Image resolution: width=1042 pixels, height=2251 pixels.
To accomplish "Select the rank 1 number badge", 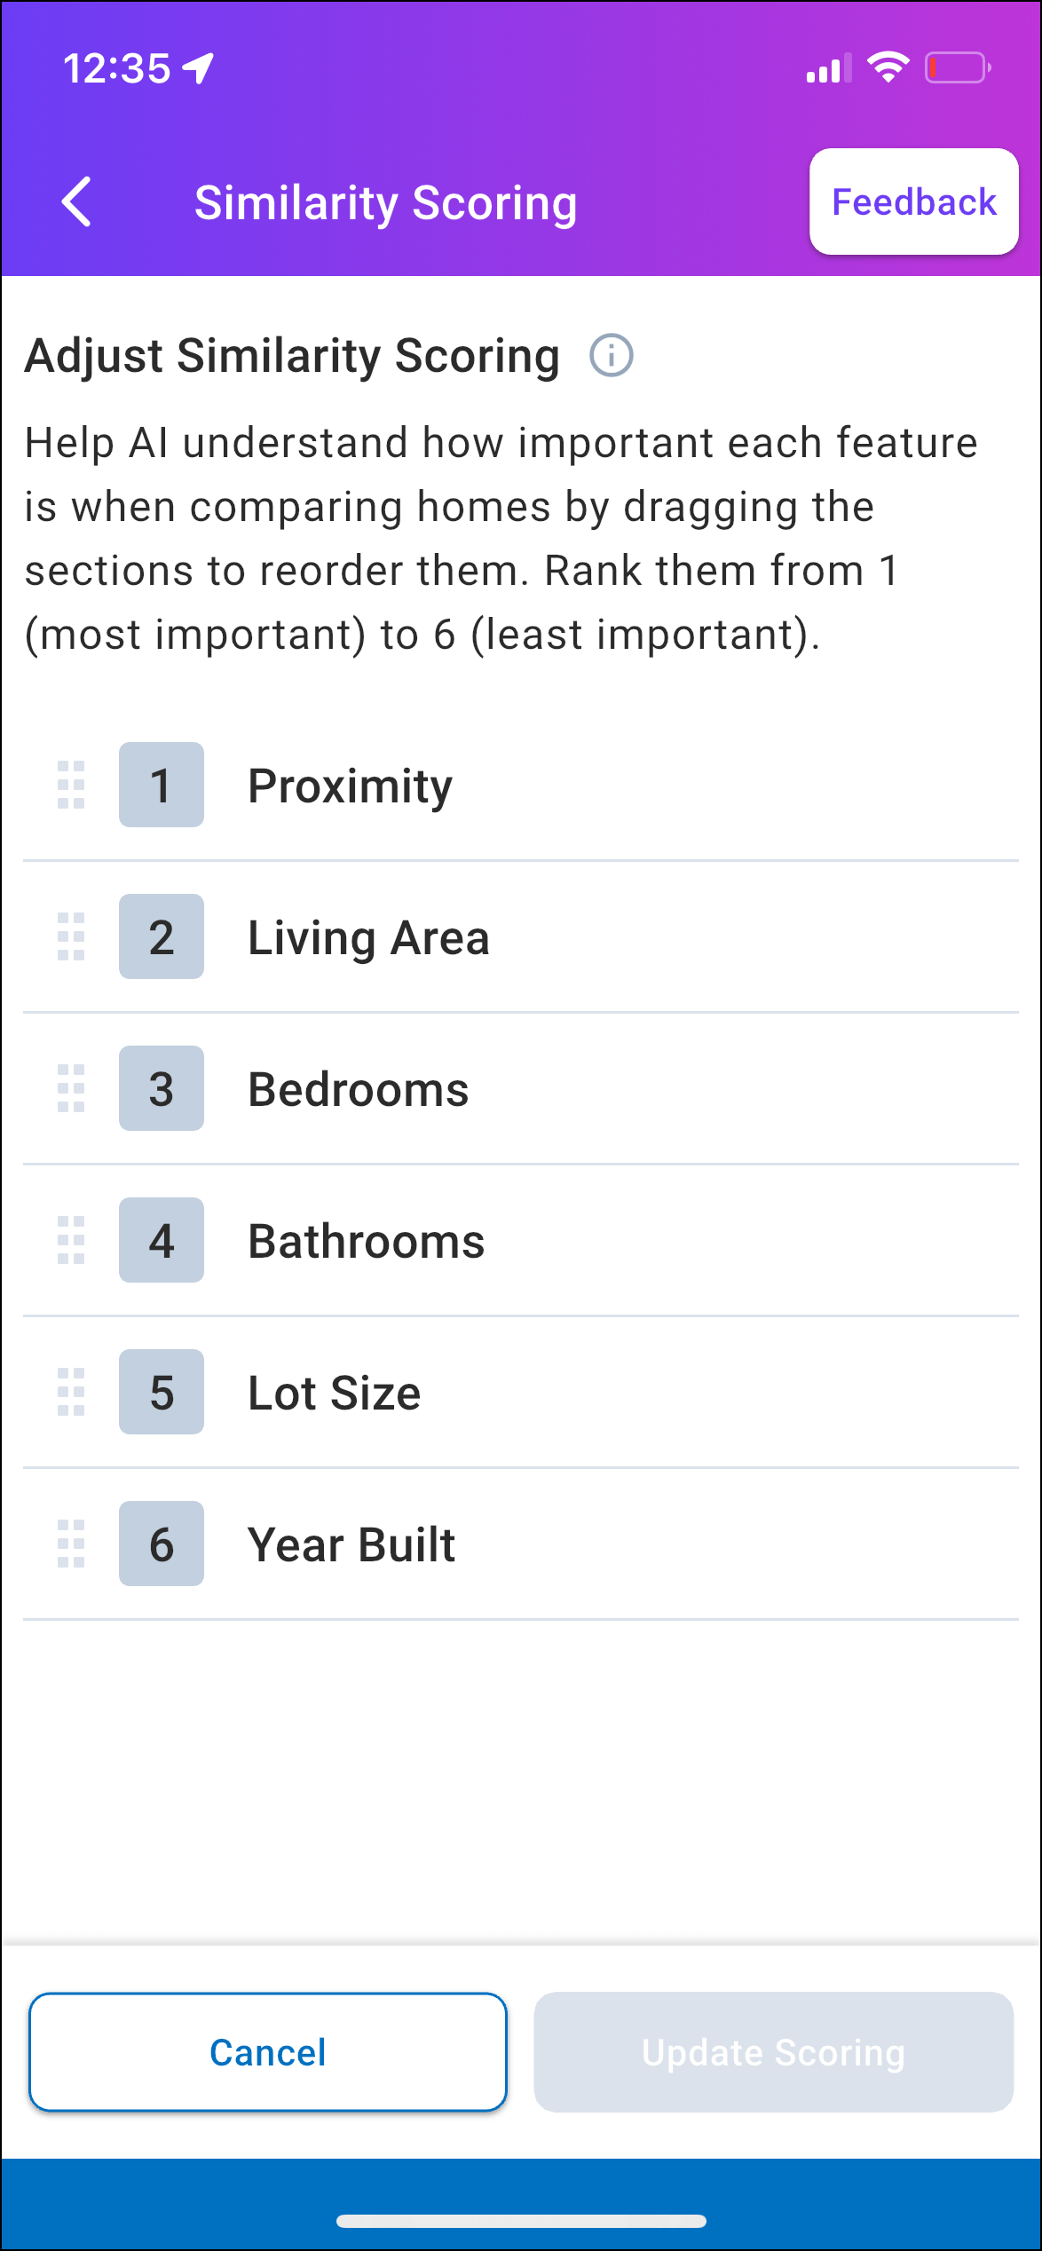I will click(x=162, y=785).
